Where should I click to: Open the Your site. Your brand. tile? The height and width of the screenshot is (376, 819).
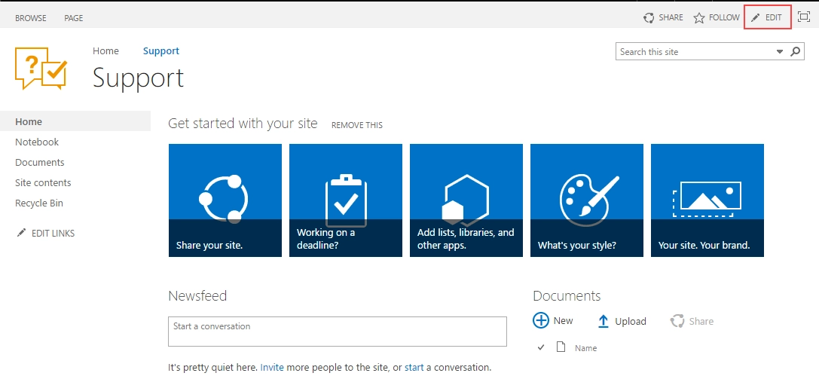707,200
